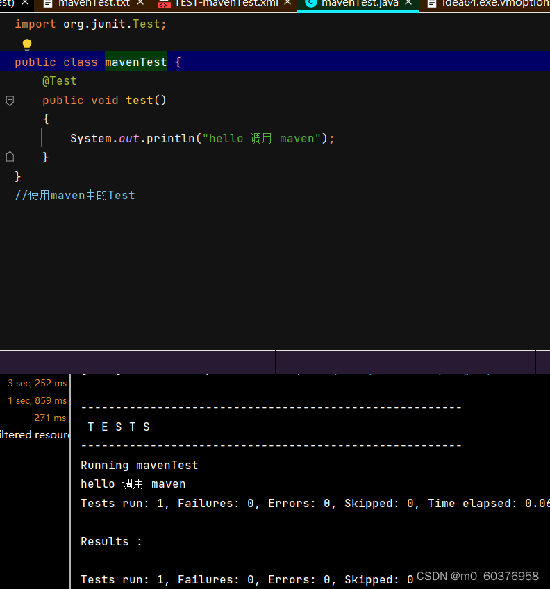Click the fold-end marker at method closing brace

[10, 157]
